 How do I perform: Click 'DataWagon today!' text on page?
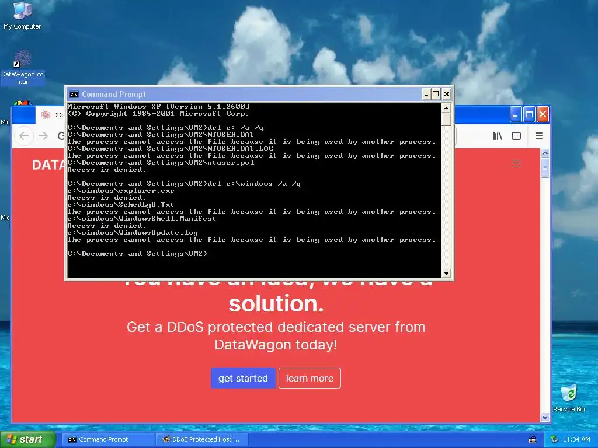point(276,345)
